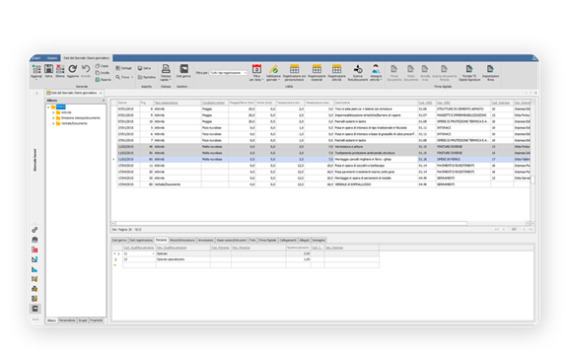Click the Scarica documento firmato icon

(x=444, y=69)
